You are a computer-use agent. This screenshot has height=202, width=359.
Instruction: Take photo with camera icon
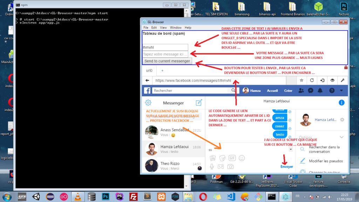coord(230,167)
